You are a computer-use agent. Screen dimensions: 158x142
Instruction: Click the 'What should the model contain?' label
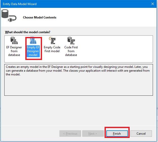(x=28, y=32)
